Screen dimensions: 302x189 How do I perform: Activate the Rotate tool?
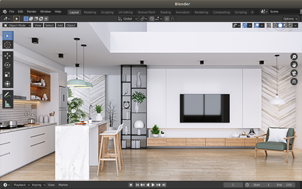pyautogui.click(x=8, y=65)
